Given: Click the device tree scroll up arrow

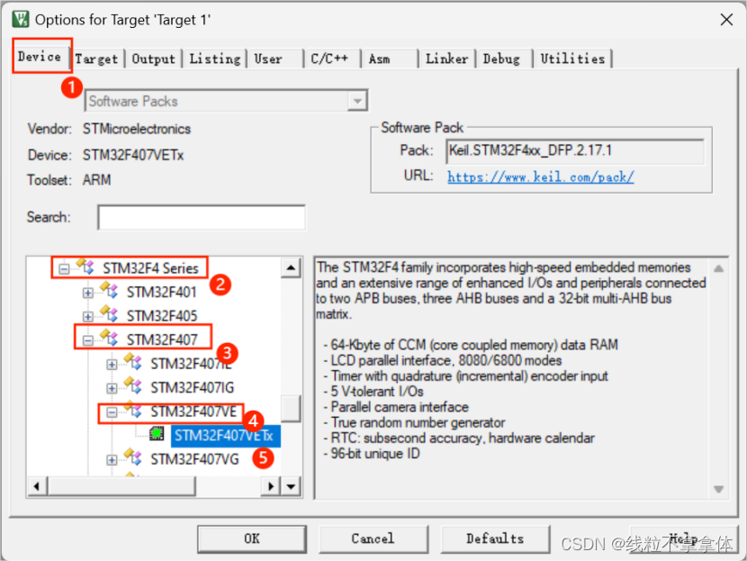Looking at the screenshot, I should 291,267.
